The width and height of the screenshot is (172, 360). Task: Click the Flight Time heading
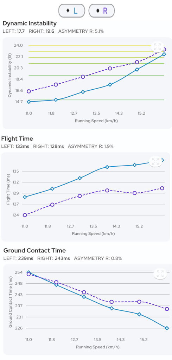pos(17,139)
